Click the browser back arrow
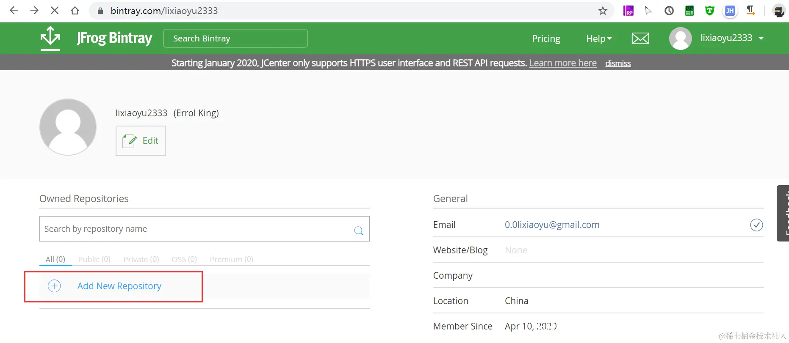Viewport: 789px width, 343px height. (14, 11)
